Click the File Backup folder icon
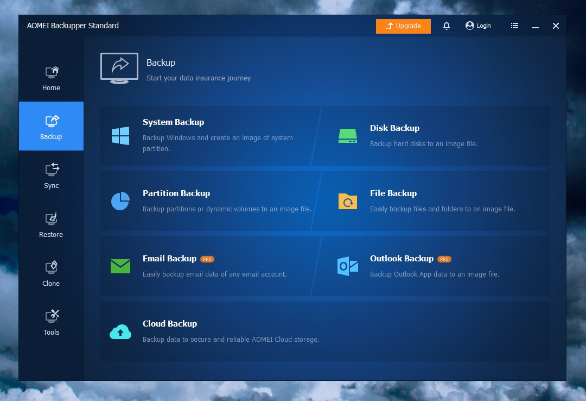Screen dimensions: 586x401 pyautogui.click(x=348, y=201)
